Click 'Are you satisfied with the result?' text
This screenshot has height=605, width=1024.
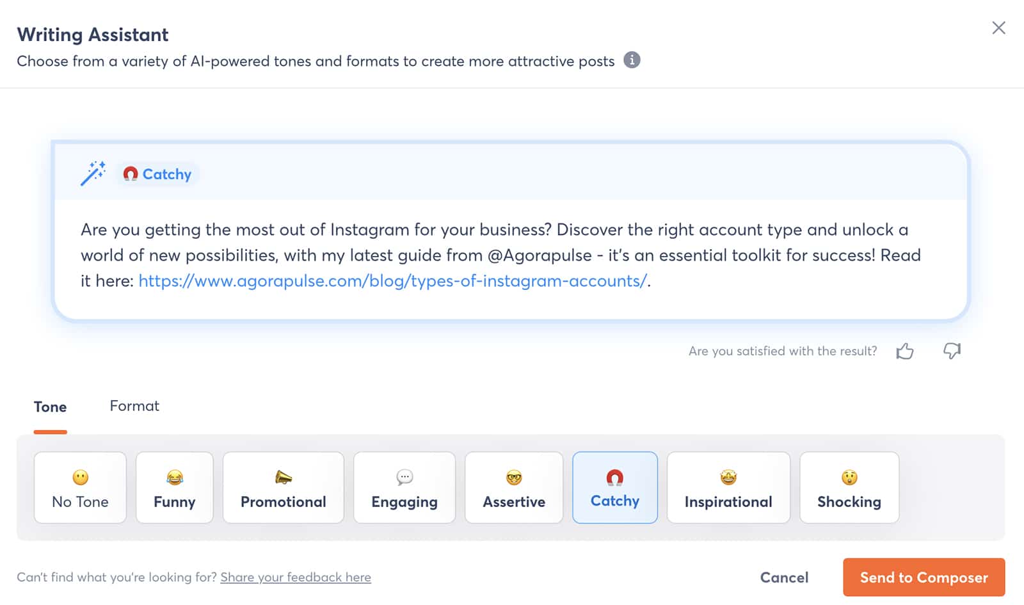coord(783,351)
